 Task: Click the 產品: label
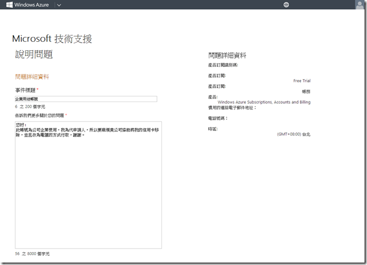[x=213, y=97]
